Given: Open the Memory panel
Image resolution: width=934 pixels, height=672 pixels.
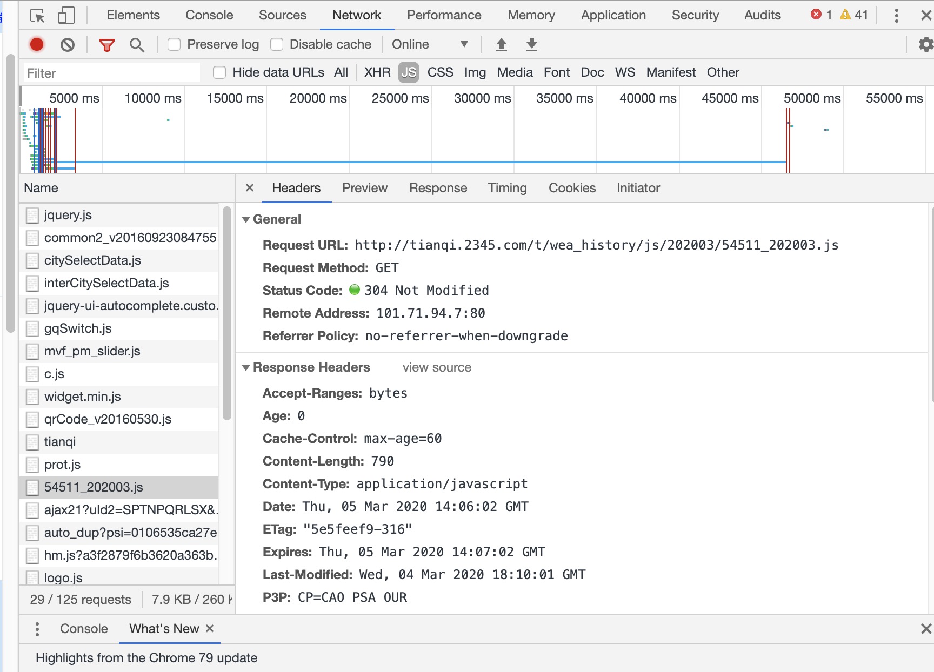Looking at the screenshot, I should pyautogui.click(x=531, y=15).
